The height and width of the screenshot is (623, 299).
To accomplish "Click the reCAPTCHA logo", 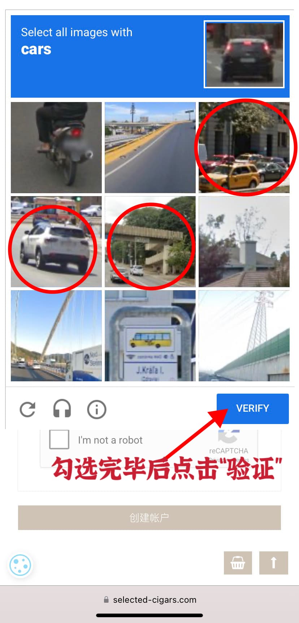I will click(x=229, y=436).
